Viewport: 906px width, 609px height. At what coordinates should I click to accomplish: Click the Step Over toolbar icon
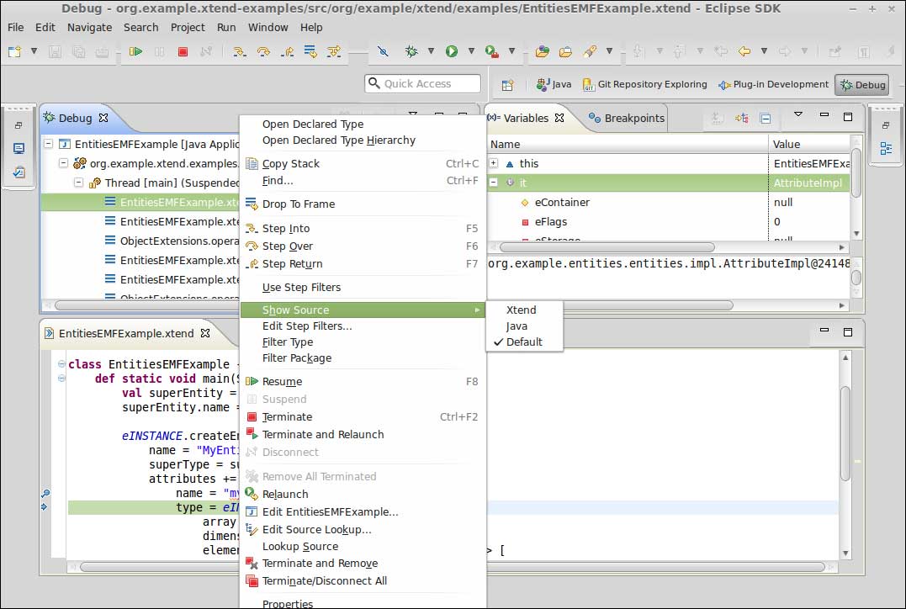[x=263, y=51]
